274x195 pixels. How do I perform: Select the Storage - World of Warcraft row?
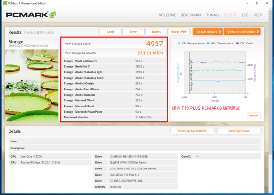click(x=114, y=61)
